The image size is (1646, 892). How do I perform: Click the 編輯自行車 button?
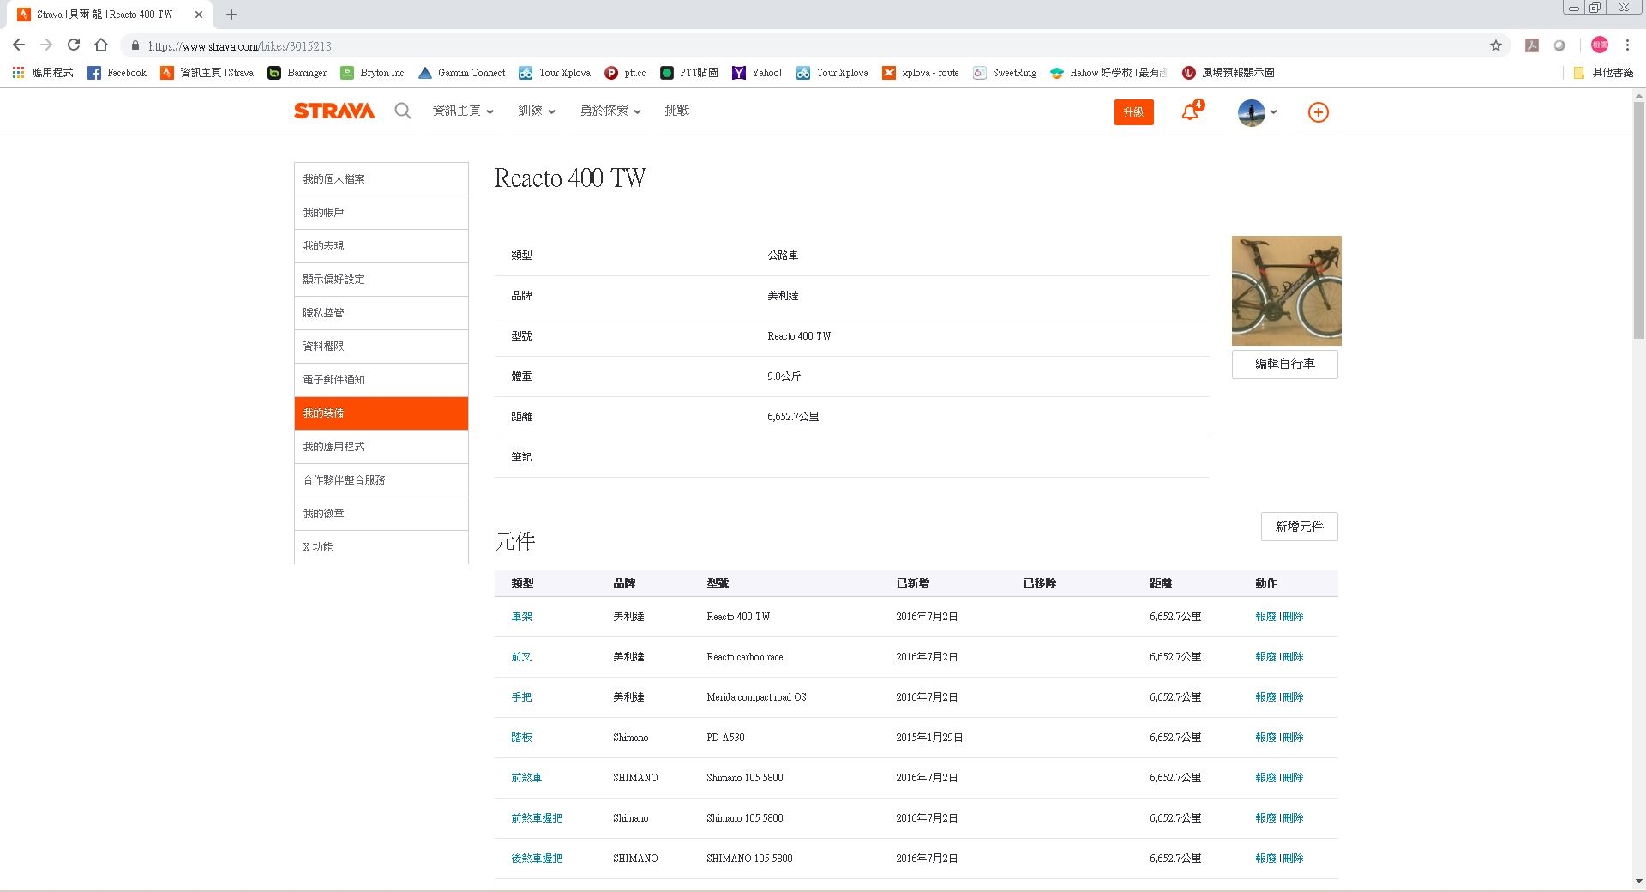tap(1284, 364)
